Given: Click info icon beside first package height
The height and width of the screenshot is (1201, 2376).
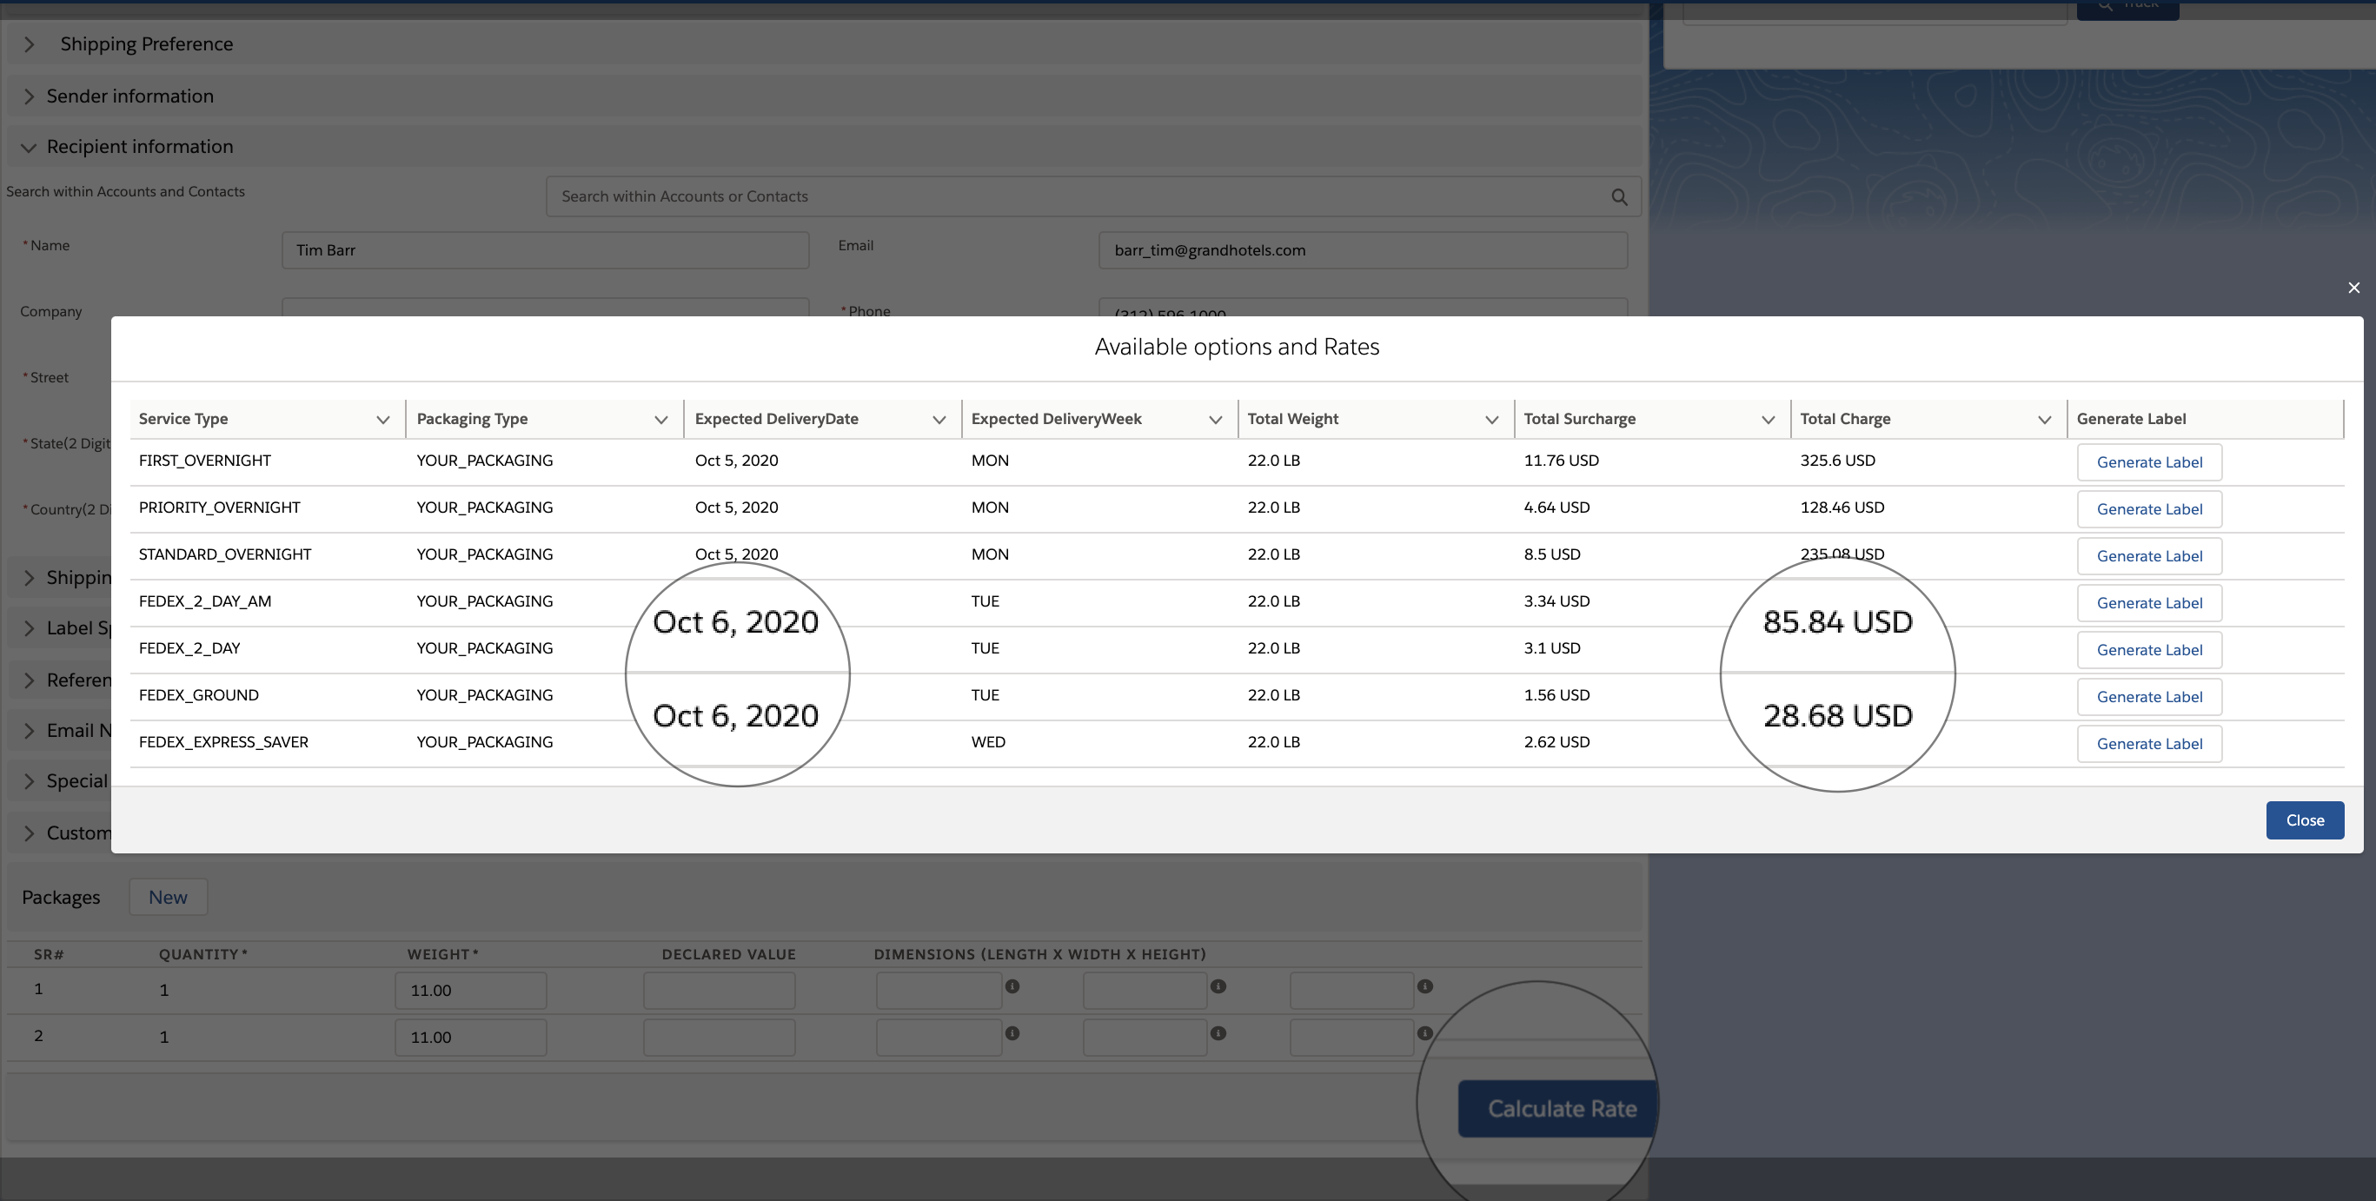Looking at the screenshot, I should [1424, 986].
